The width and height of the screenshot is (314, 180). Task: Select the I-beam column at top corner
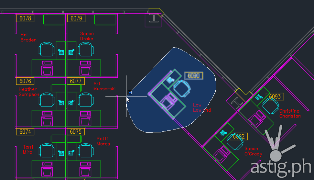tap(154, 18)
